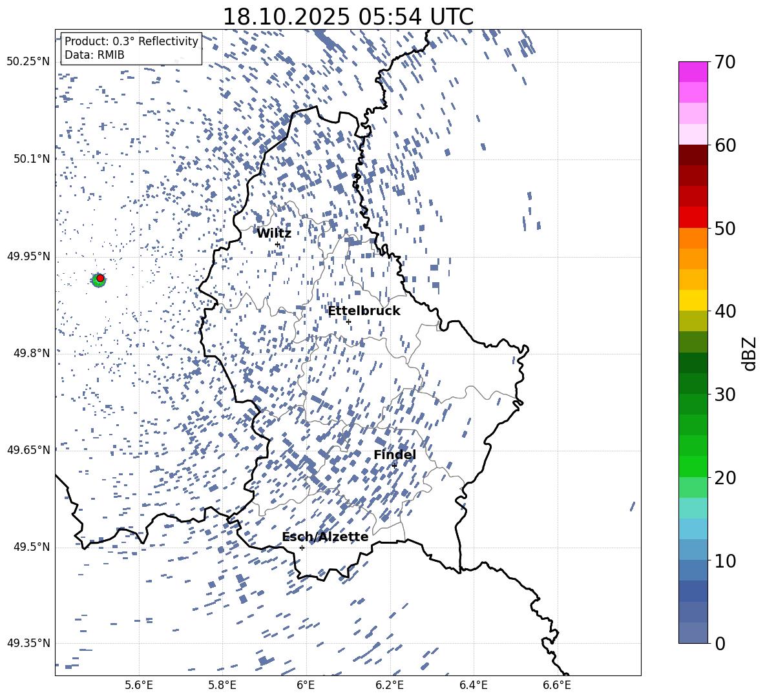Click the 30 dBZ colorbar tick label
765x698 pixels.
coord(725,395)
